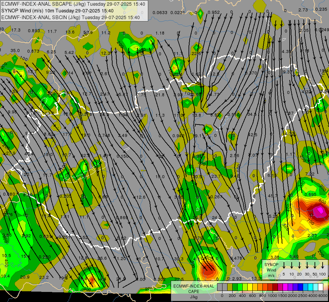Click the wind arrow above 10 m/s

click(291, 265)
